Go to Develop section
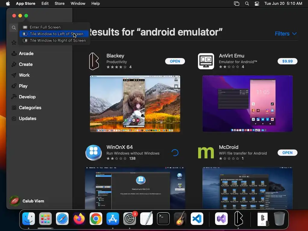 [27, 97]
